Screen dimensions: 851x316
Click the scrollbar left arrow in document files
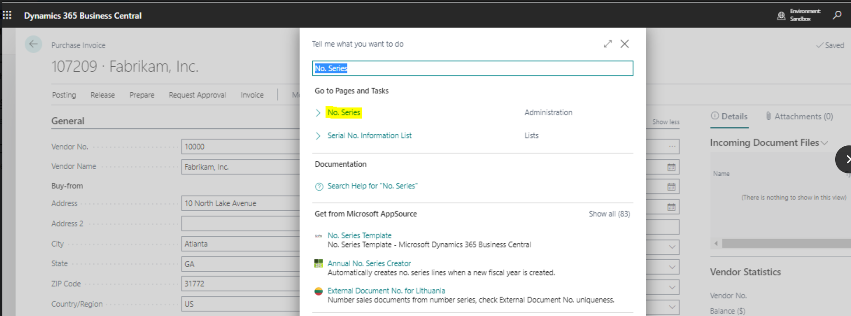716,243
